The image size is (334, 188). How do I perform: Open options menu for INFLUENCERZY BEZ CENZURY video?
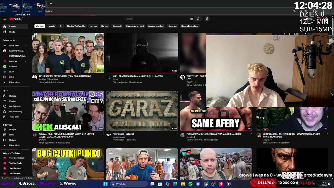[x=103, y=77]
